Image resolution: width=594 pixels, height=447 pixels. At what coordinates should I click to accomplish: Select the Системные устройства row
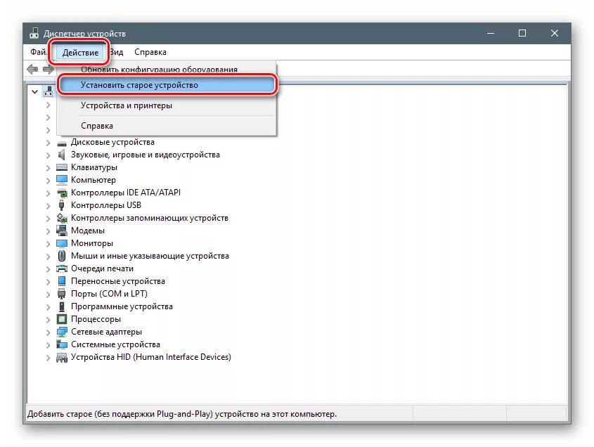point(115,344)
